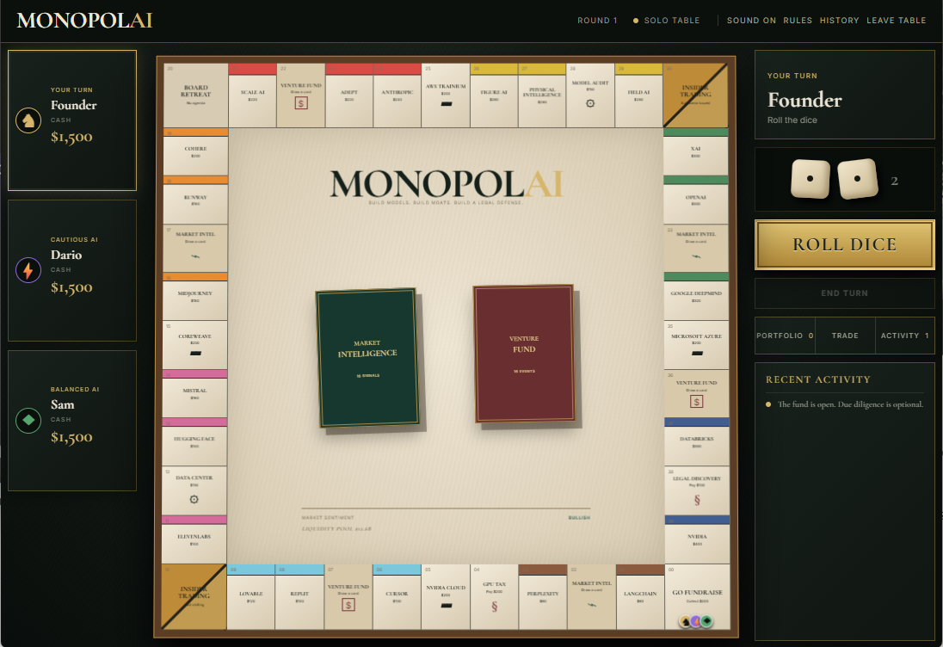The height and width of the screenshot is (647, 943).
Task: Draw from the Venture Fund deck
Action: tap(524, 354)
